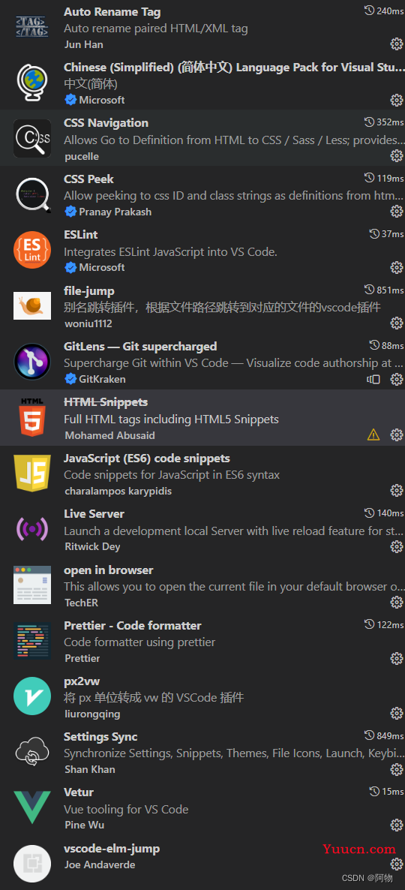The height and width of the screenshot is (890, 405).
Task: Click the activation time clock on Live Server
Action: pyautogui.click(x=369, y=513)
